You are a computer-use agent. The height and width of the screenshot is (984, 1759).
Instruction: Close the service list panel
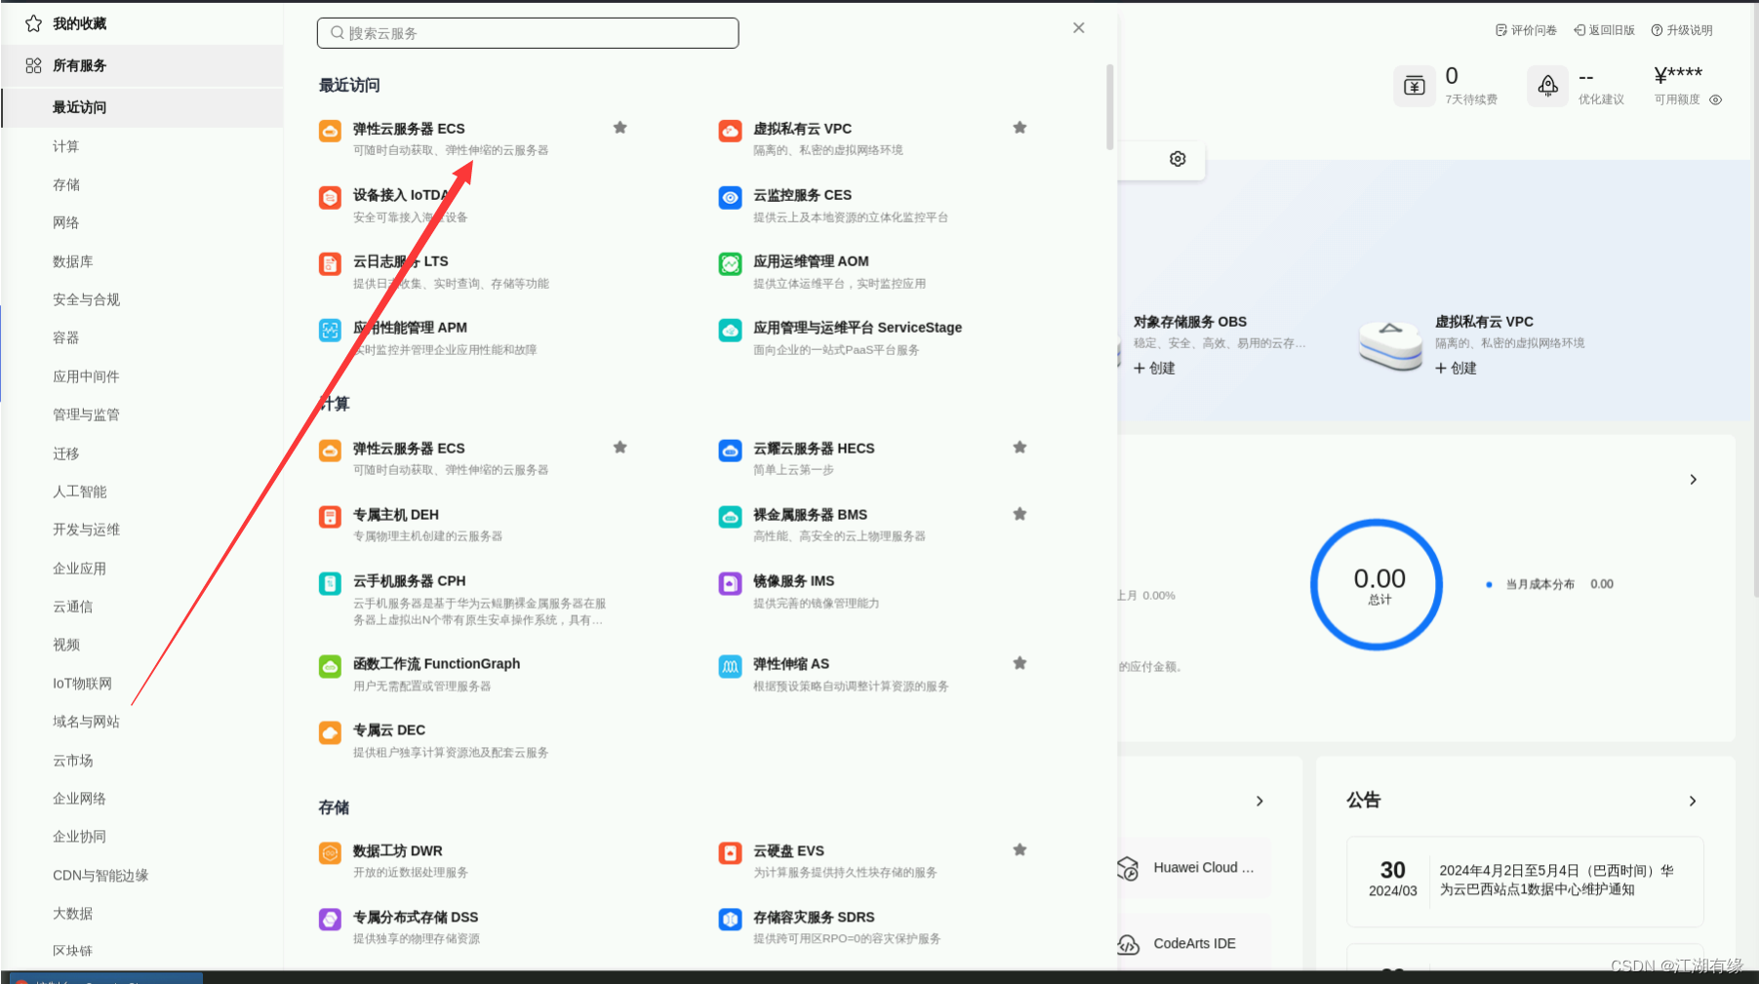1079,28
